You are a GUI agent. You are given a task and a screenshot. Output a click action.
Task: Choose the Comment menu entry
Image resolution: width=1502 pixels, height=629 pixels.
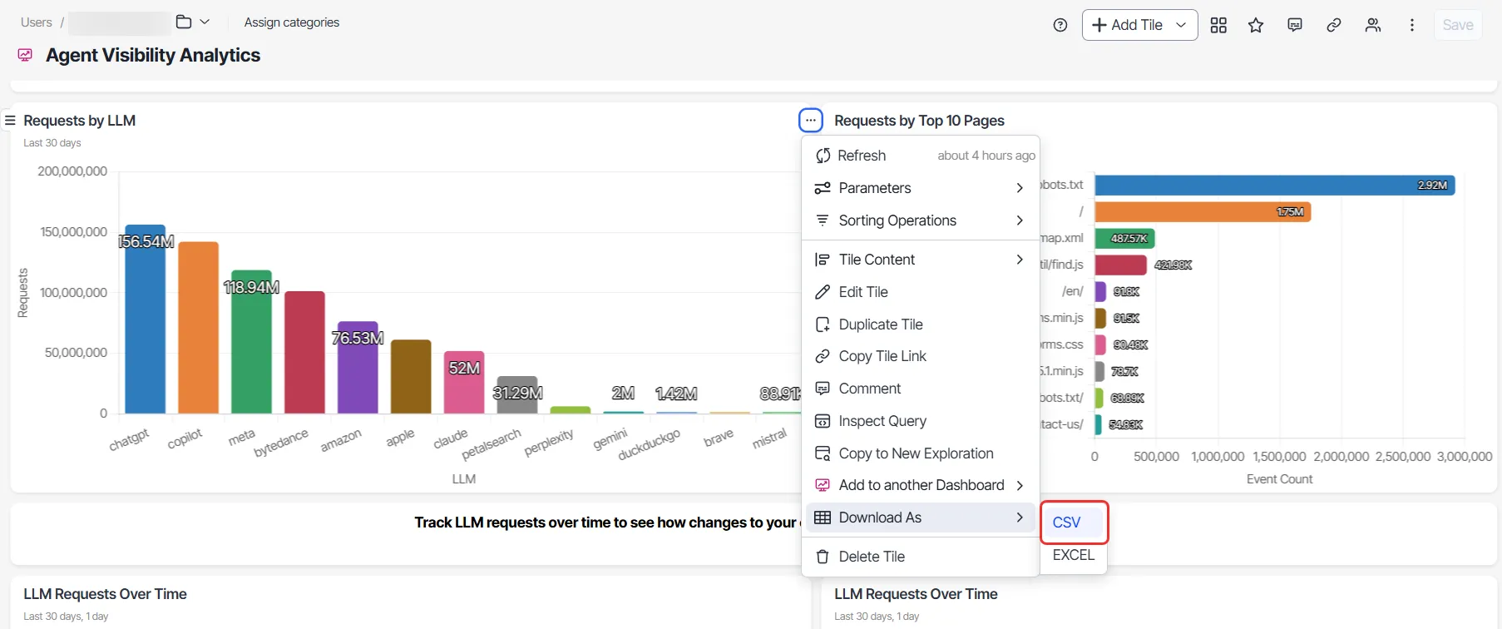[921, 389]
